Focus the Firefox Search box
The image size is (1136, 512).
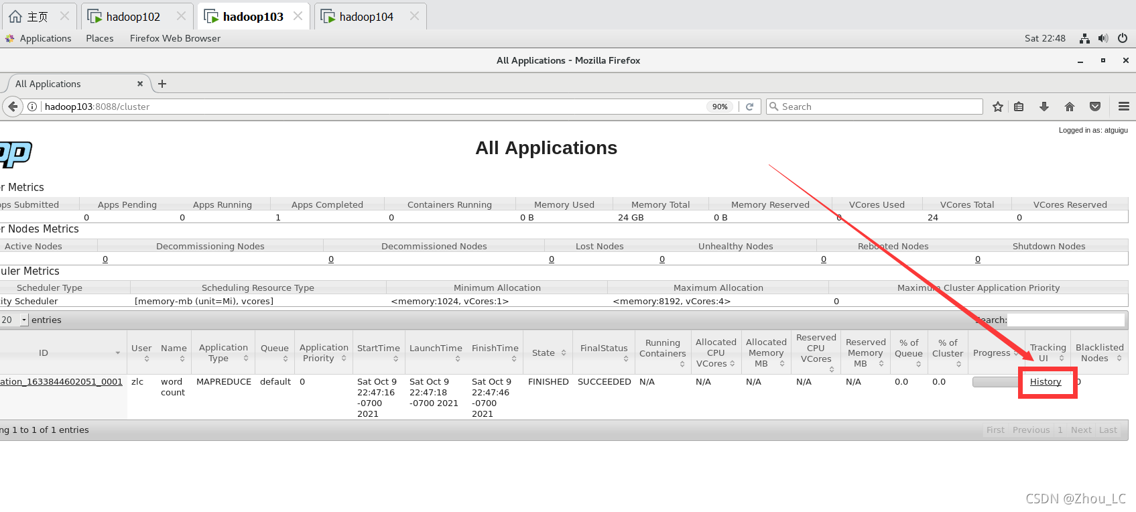pyautogui.click(x=875, y=107)
